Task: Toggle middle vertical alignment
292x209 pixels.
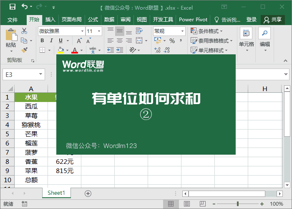Action: [120, 31]
